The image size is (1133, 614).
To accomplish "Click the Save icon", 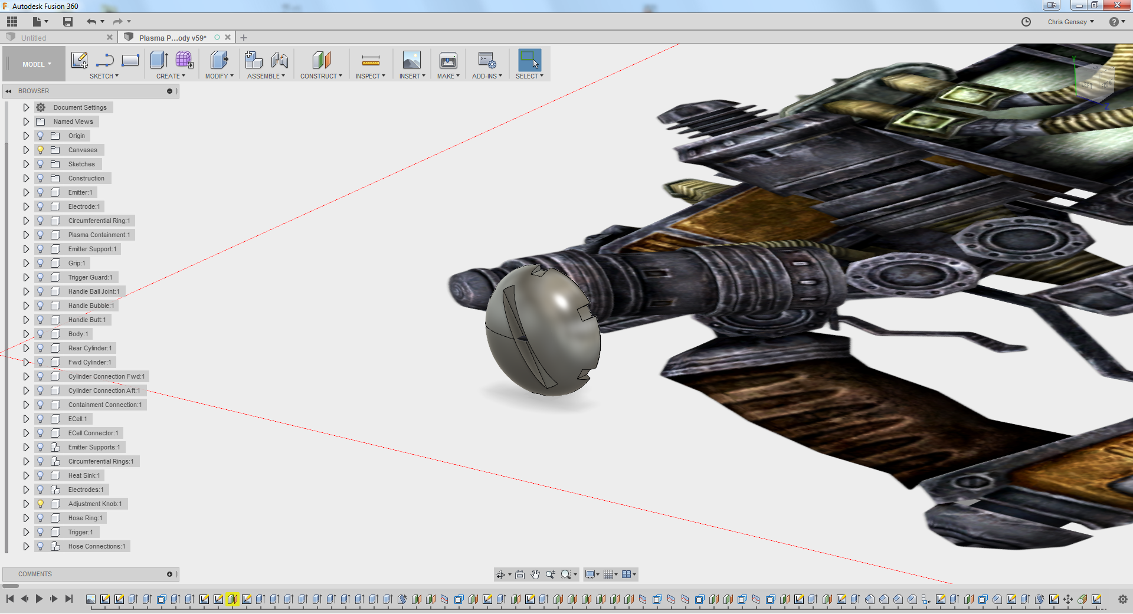I will coord(68,22).
